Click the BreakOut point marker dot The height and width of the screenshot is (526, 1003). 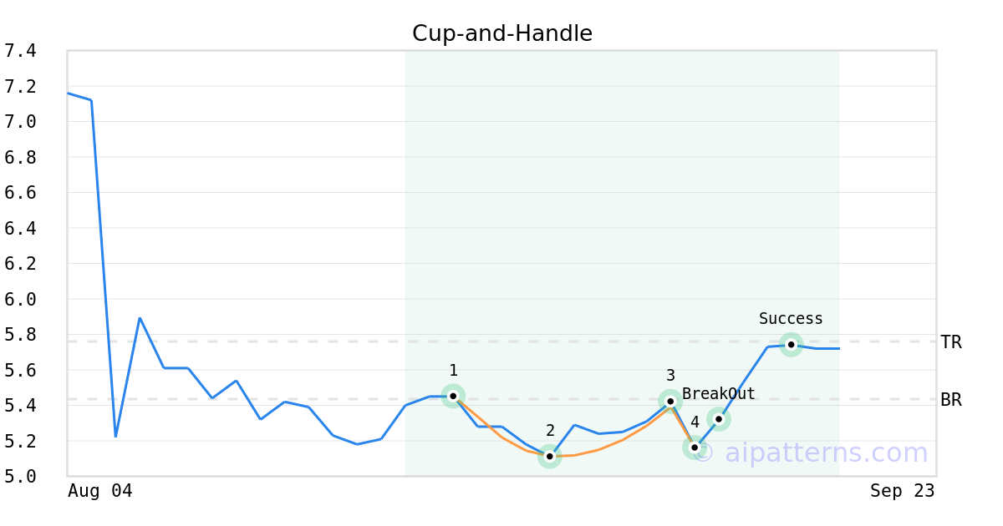pos(718,419)
